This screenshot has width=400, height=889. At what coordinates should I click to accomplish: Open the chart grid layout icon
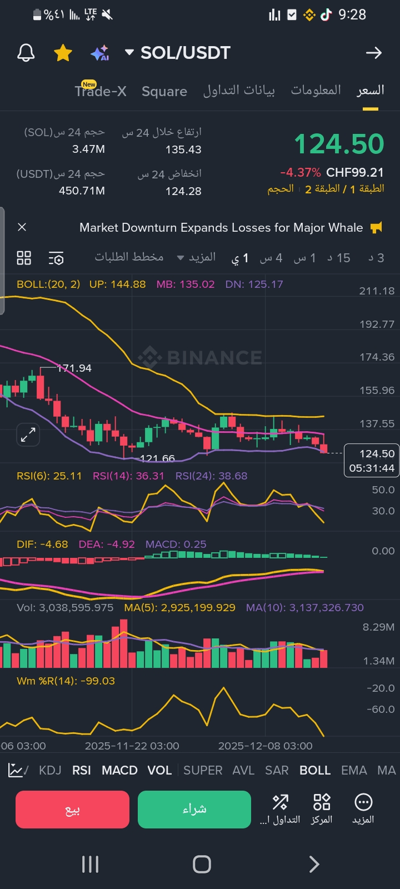(24, 258)
